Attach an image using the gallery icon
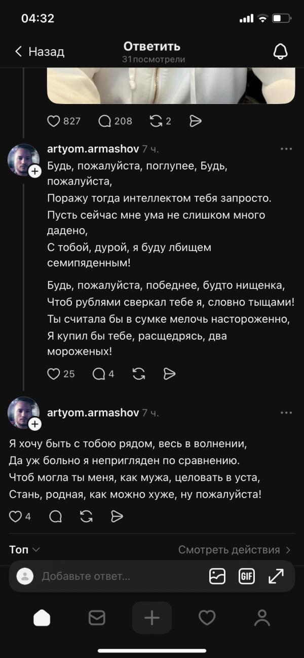 [217, 576]
